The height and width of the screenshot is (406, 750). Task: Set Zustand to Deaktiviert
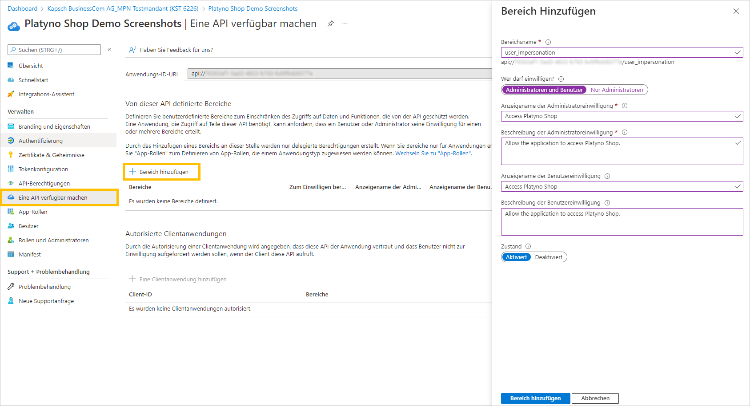(549, 257)
